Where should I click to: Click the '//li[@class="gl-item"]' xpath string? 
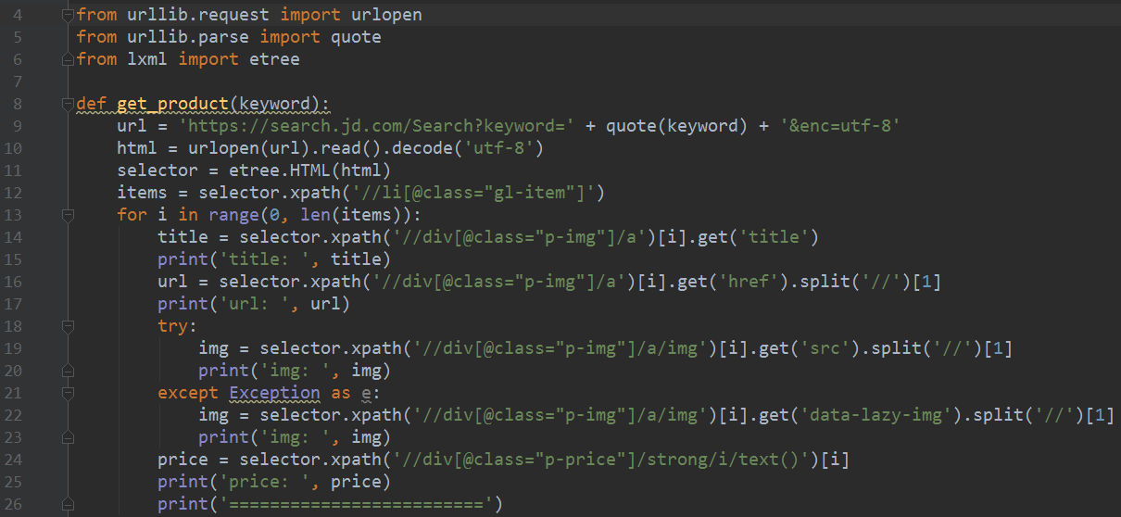[475, 193]
